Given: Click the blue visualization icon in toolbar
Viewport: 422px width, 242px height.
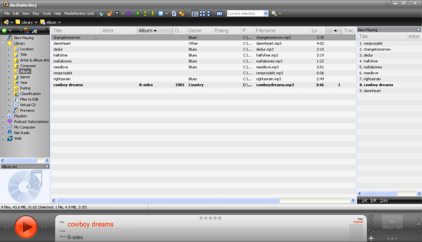Looking at the screenshot, I should tap(161, 13).
